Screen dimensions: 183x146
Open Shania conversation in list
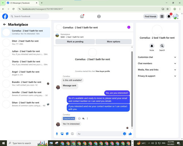26,63
